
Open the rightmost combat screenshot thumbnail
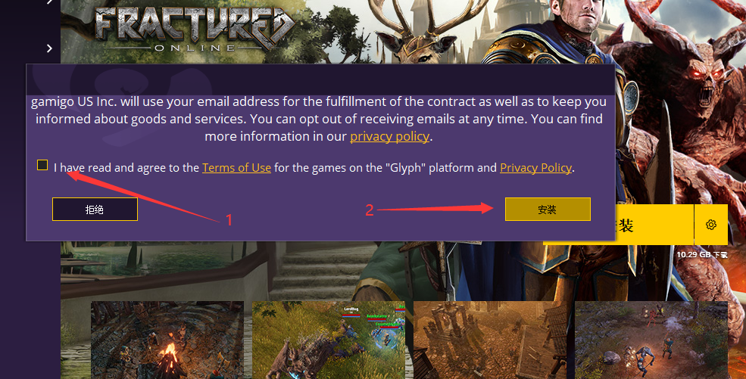pos(651,340)
